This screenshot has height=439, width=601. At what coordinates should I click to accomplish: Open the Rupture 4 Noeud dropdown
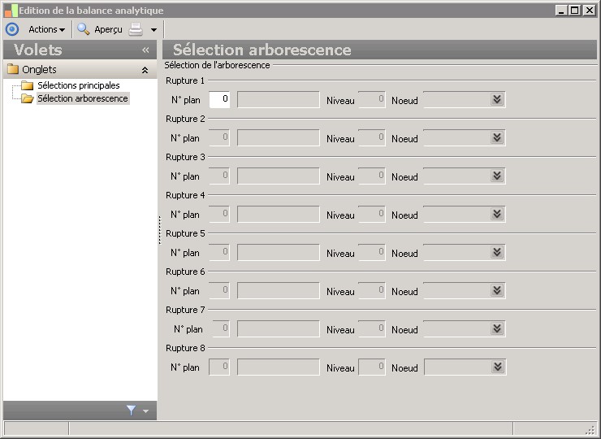[x=497, y=214]
